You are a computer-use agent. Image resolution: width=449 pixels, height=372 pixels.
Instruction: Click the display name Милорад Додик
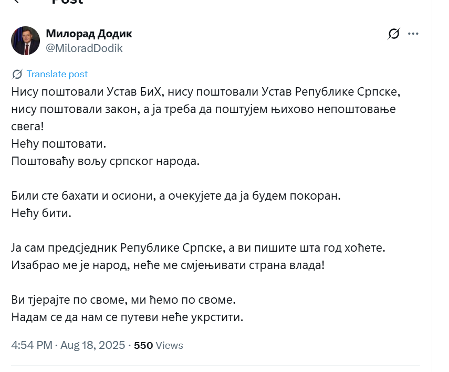[x=89, y=34]
